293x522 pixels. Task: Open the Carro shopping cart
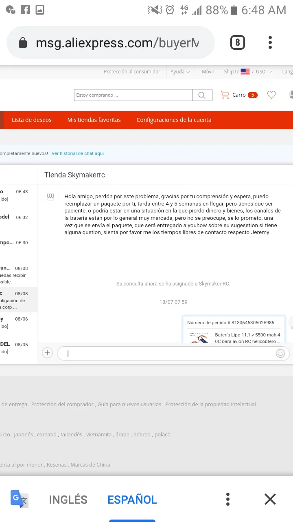(239, 95)
